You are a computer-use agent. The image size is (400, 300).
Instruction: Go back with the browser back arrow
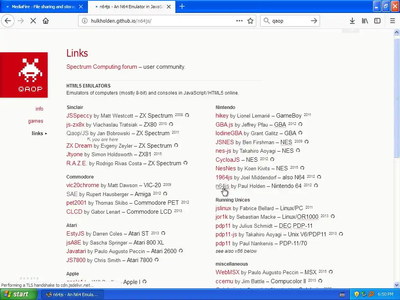8,21
